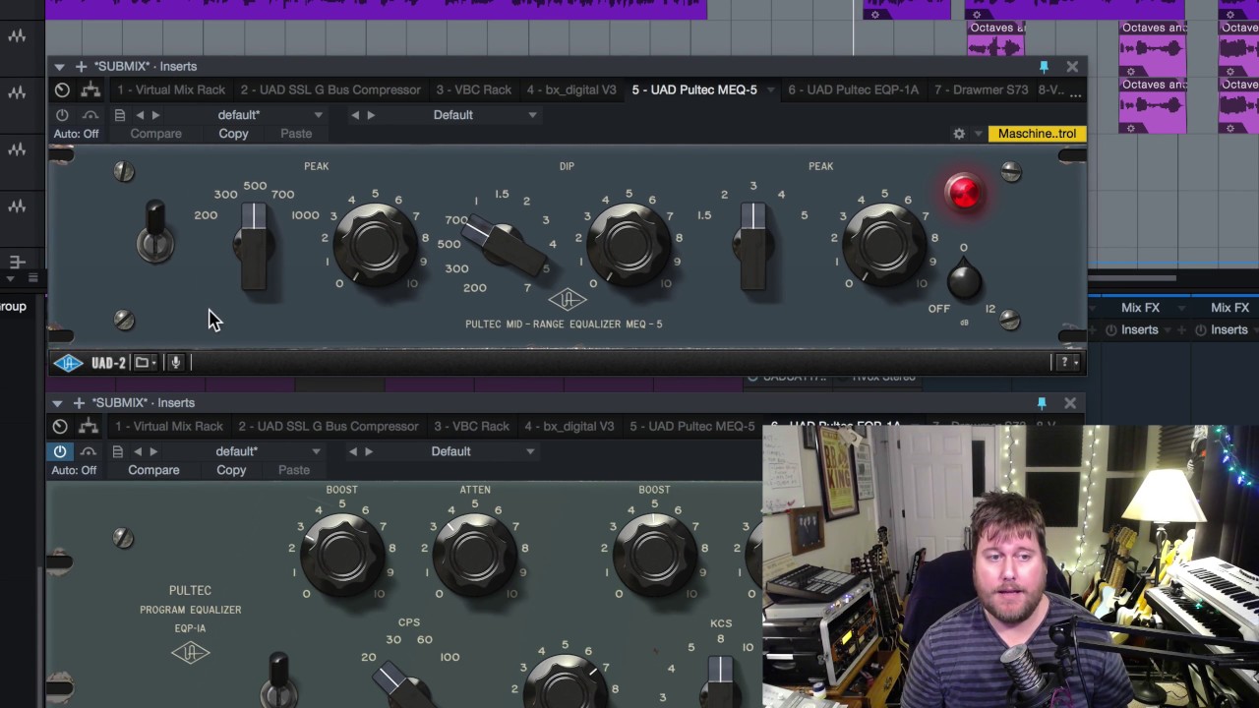Toggle the sidechain icon in the EQP-1A window
1259x708 pixels.
click(x=89, y=451)
